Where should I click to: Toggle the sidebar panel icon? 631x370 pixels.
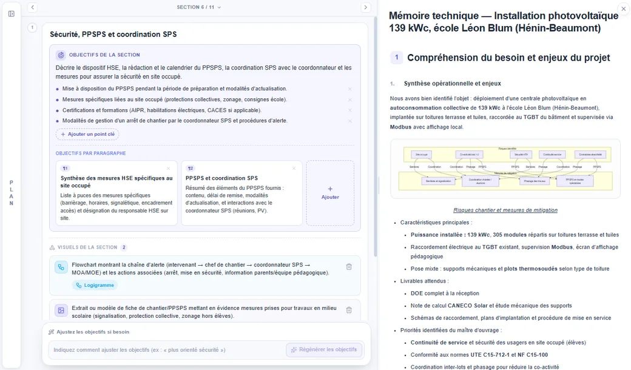[x=12, y=14]
